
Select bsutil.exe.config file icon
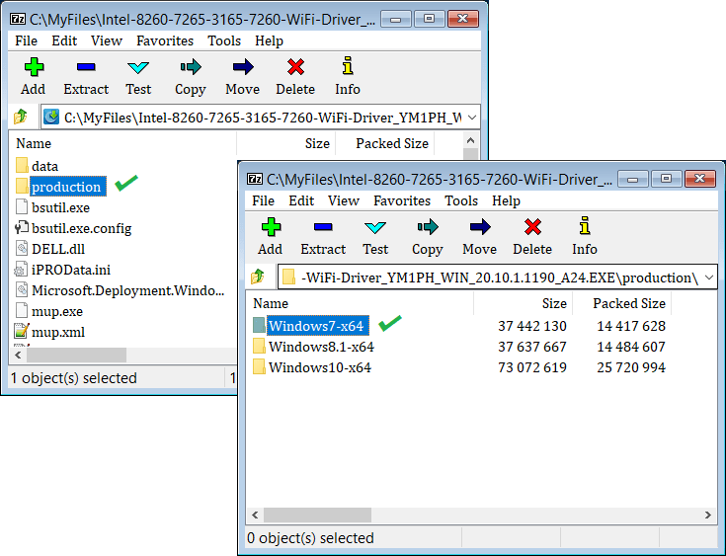coord(22,228)
